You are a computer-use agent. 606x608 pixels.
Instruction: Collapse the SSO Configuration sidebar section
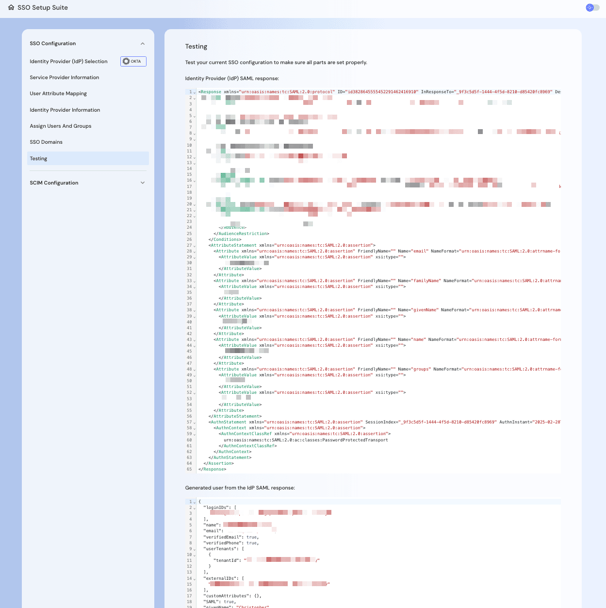[x=143, y=43]
